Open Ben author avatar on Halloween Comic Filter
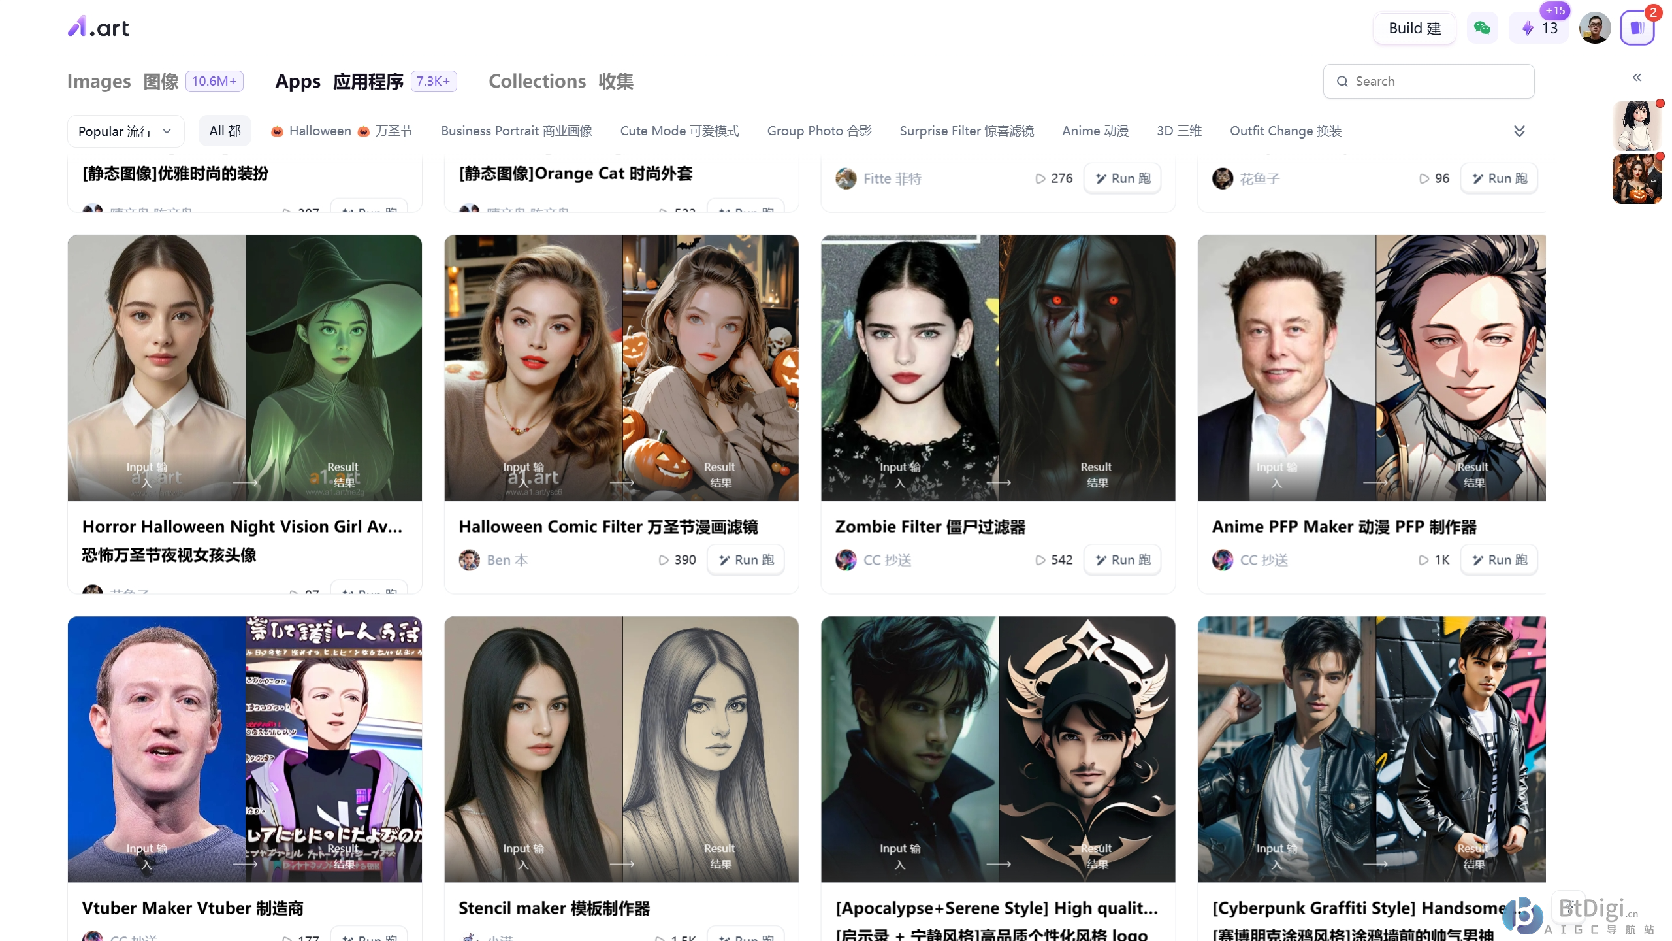The width and height of the screenshot is (1672, 941). [x=469, y=560]
